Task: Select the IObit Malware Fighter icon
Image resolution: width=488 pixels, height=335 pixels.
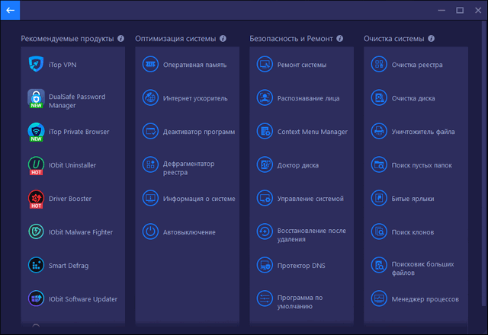Action: [x=36, y=231]
